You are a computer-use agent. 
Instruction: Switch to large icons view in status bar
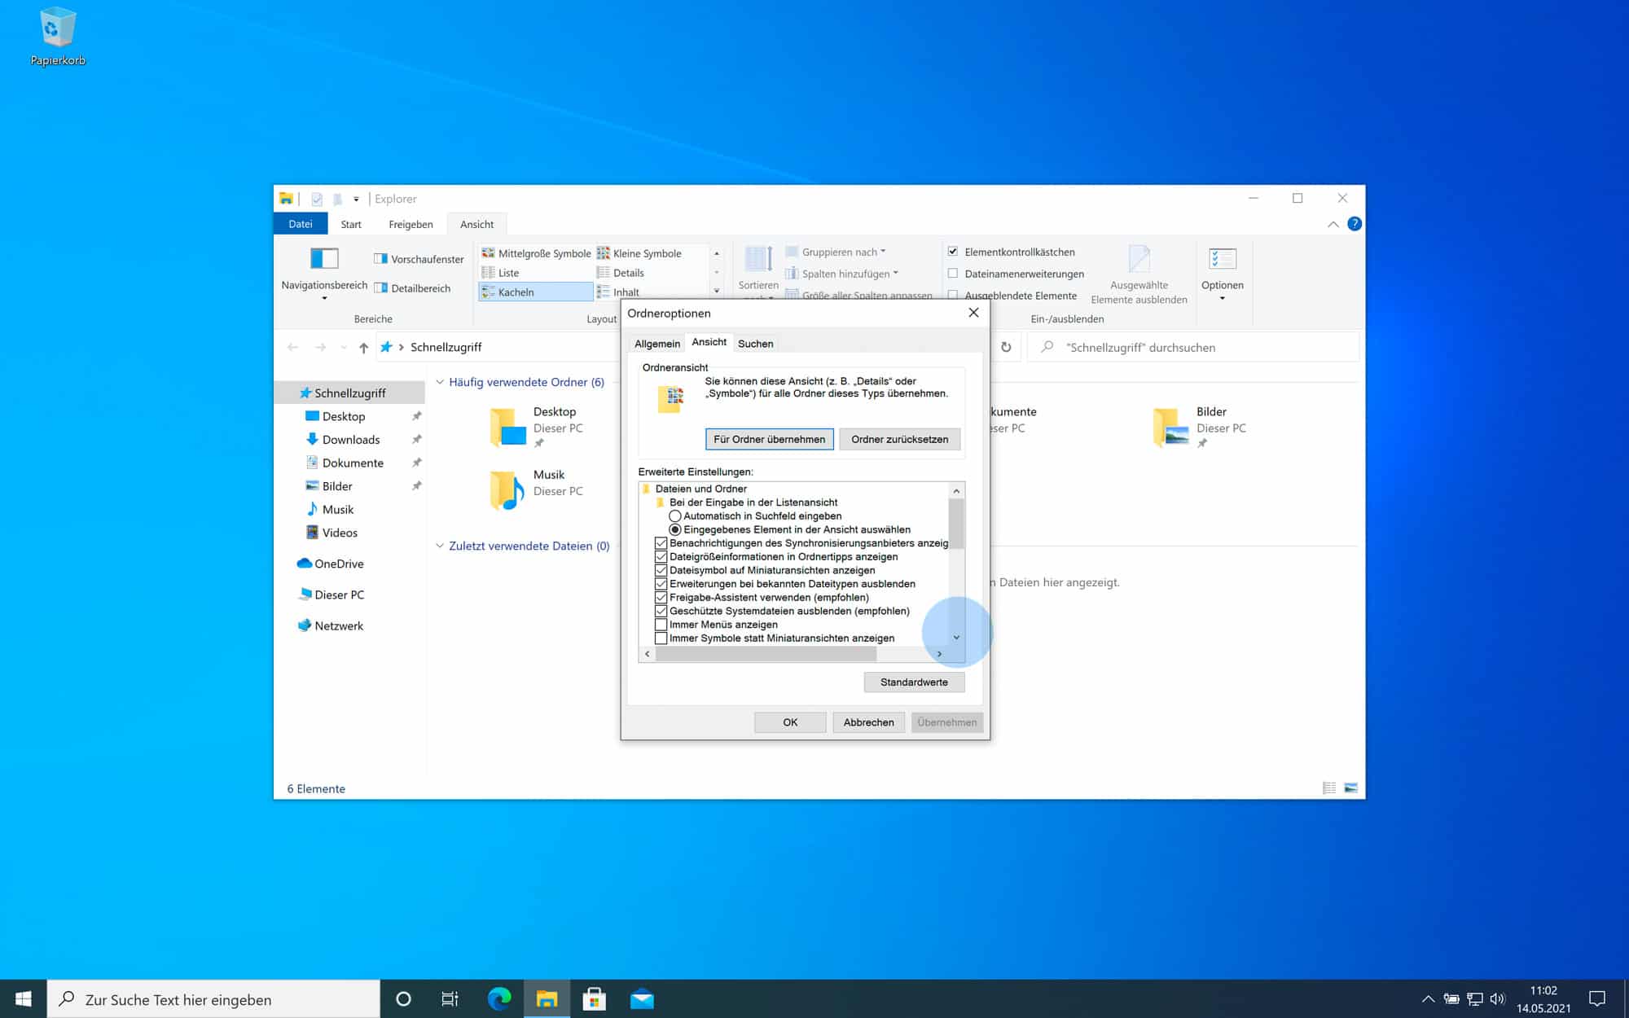[1351, 788]
